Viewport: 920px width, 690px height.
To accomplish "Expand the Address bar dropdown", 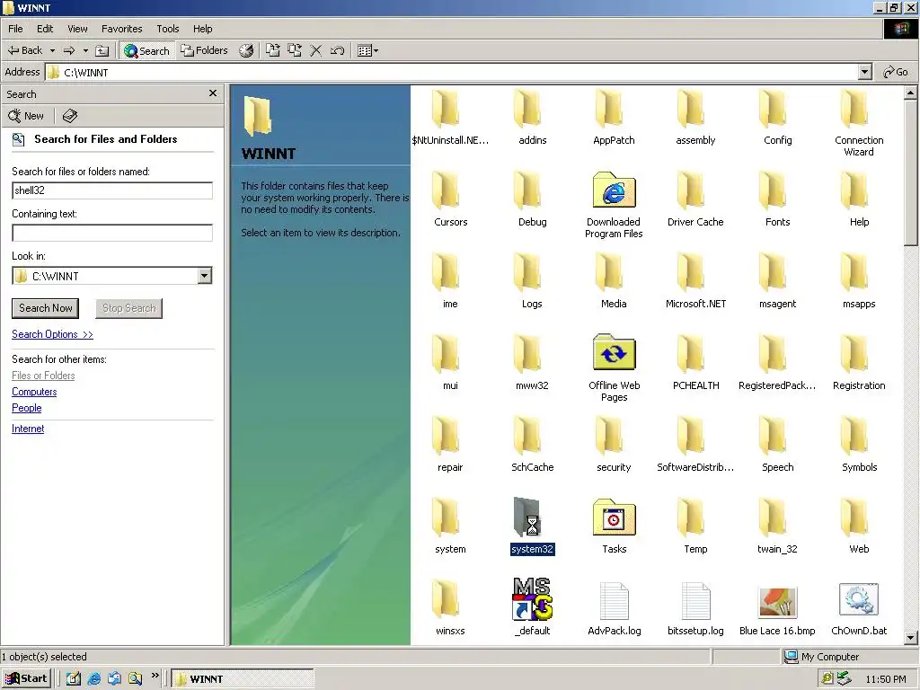I will (x=864, y=72).
